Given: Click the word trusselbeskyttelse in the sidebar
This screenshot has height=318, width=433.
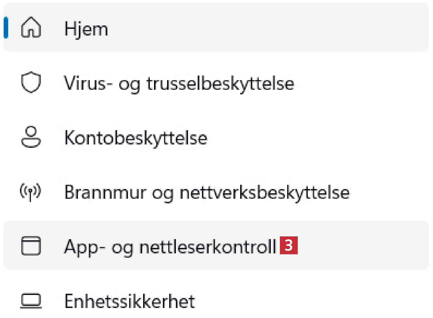Looking at the screenshot, I should (220, 83).
